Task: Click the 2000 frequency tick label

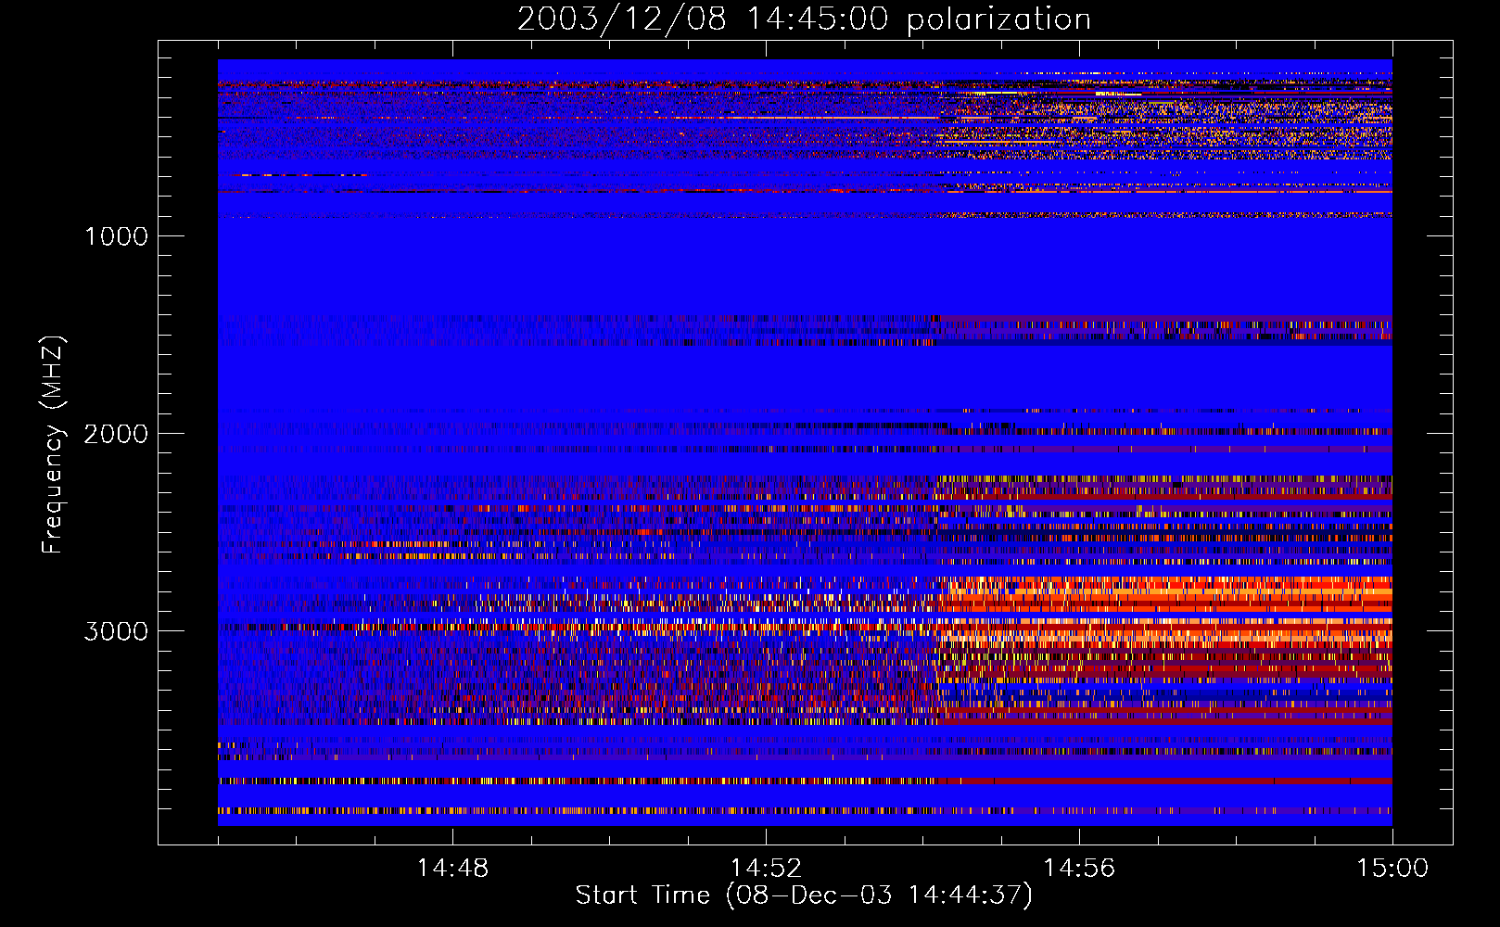Action: (x=116, y=434)
